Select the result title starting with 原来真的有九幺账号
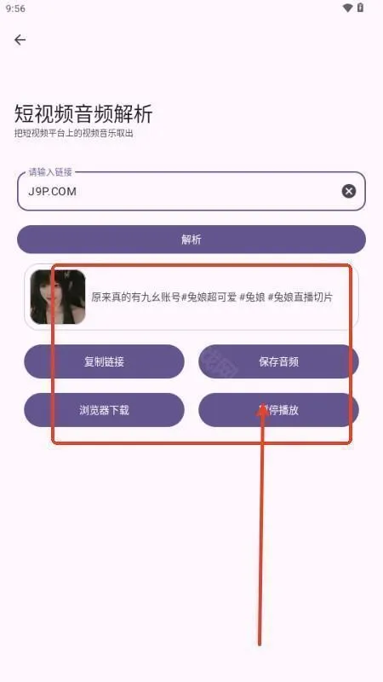 (212, 297)
